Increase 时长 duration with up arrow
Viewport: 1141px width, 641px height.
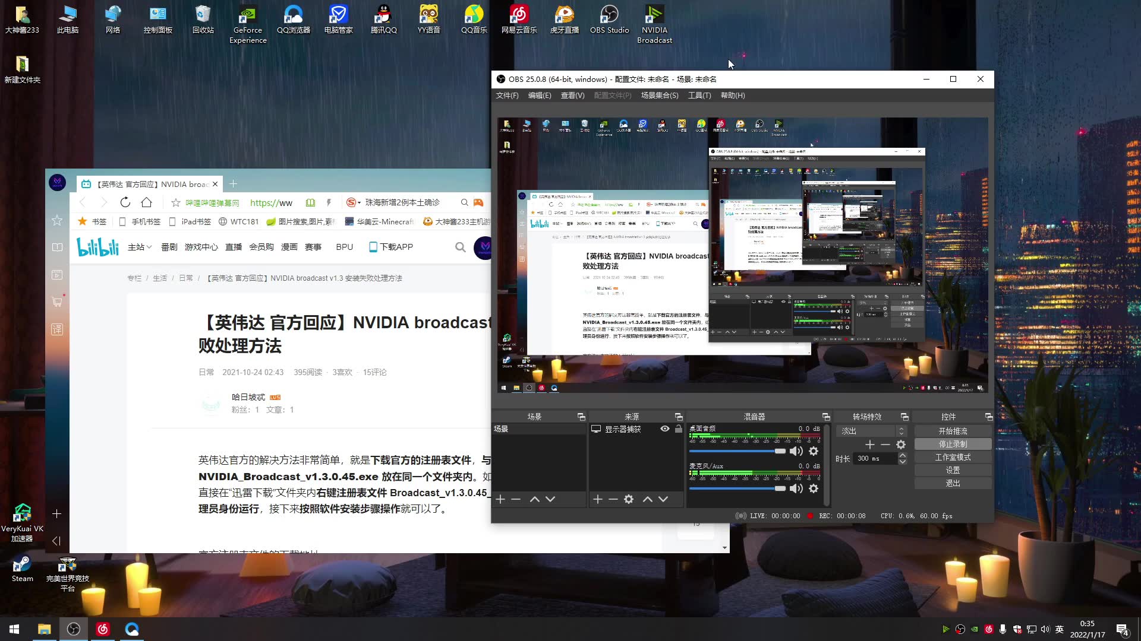click(903, 455)
